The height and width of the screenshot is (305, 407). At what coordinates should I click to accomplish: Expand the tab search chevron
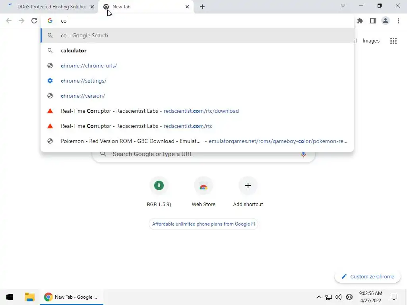pos(343,6)
